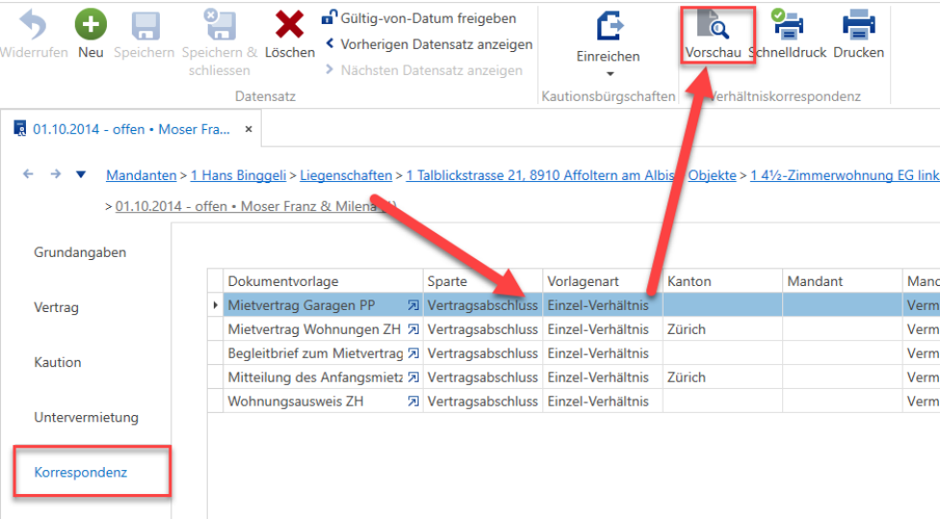Screen dimensions: 940x519
Task: Delete record with Löschen icon
Action: point(290,25)
